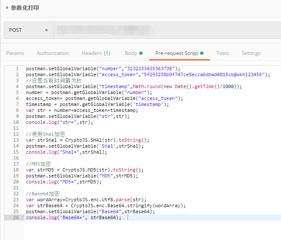Switch to the Params tab
The image size is (281, 240).
(15, 53)
